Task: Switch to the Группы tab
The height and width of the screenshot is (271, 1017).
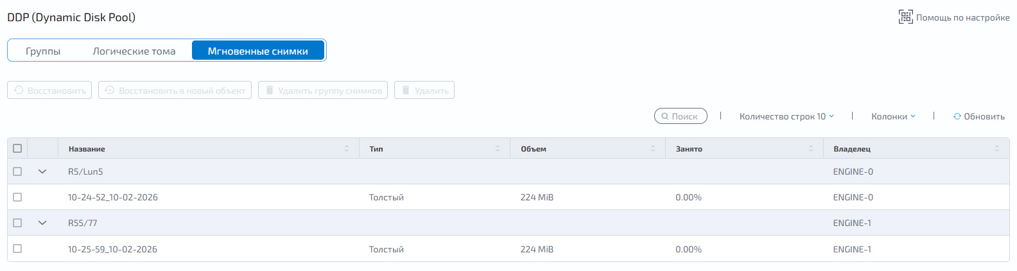Action: click(x=43, y=51)
